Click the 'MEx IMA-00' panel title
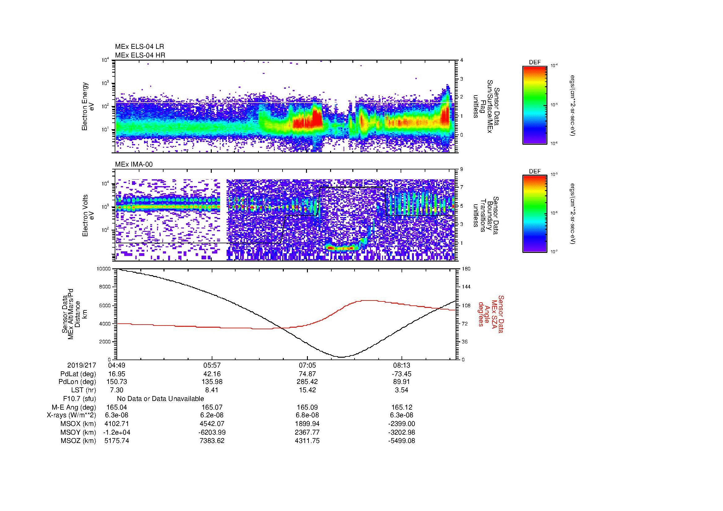 point(134,164)
